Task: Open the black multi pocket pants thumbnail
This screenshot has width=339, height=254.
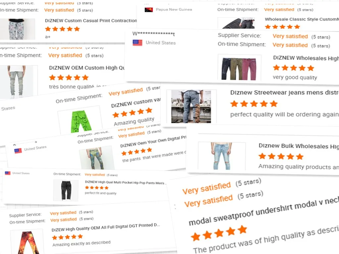Action: pyautogui.click(x=66, y=190)
